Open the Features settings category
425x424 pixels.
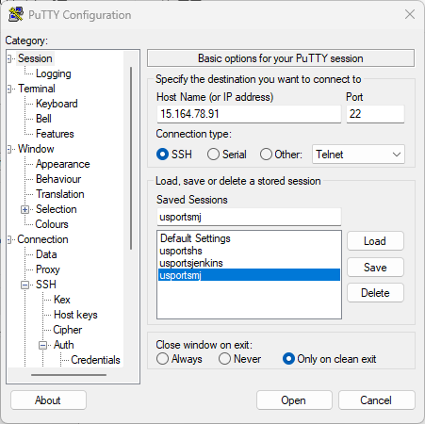pyautogui.click(x=55, y=134)
